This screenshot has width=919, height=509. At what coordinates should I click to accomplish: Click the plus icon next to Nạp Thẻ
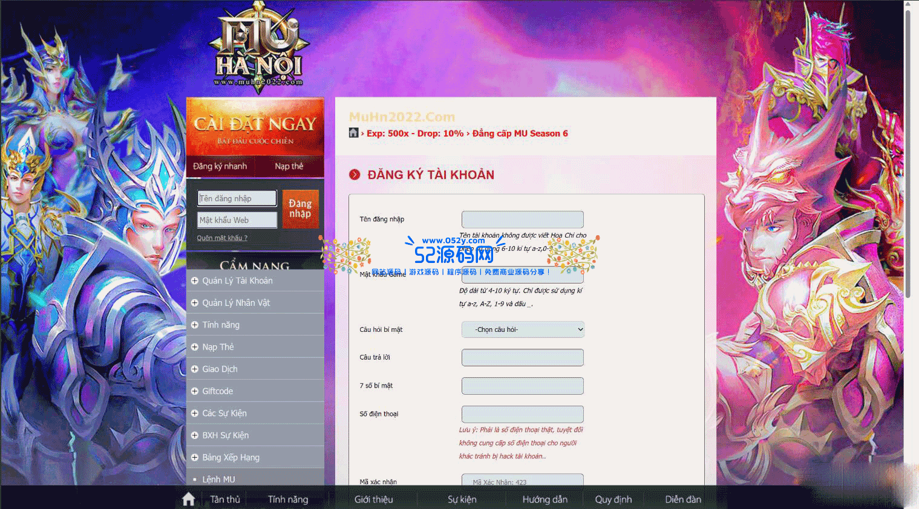pos(195,347)
